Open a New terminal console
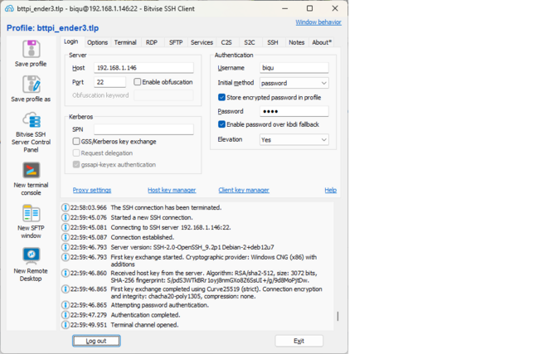Screen dimensions: 539x354 (x=31, y=170)
